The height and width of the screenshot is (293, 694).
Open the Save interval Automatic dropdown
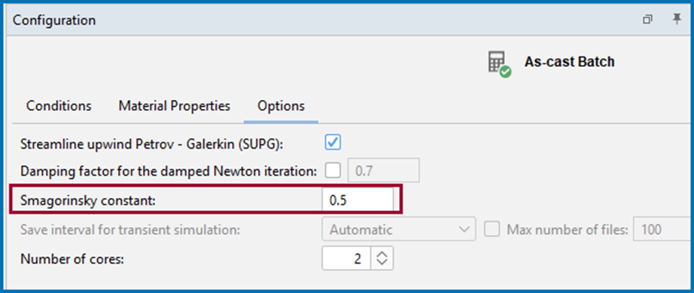click(399, 230)
